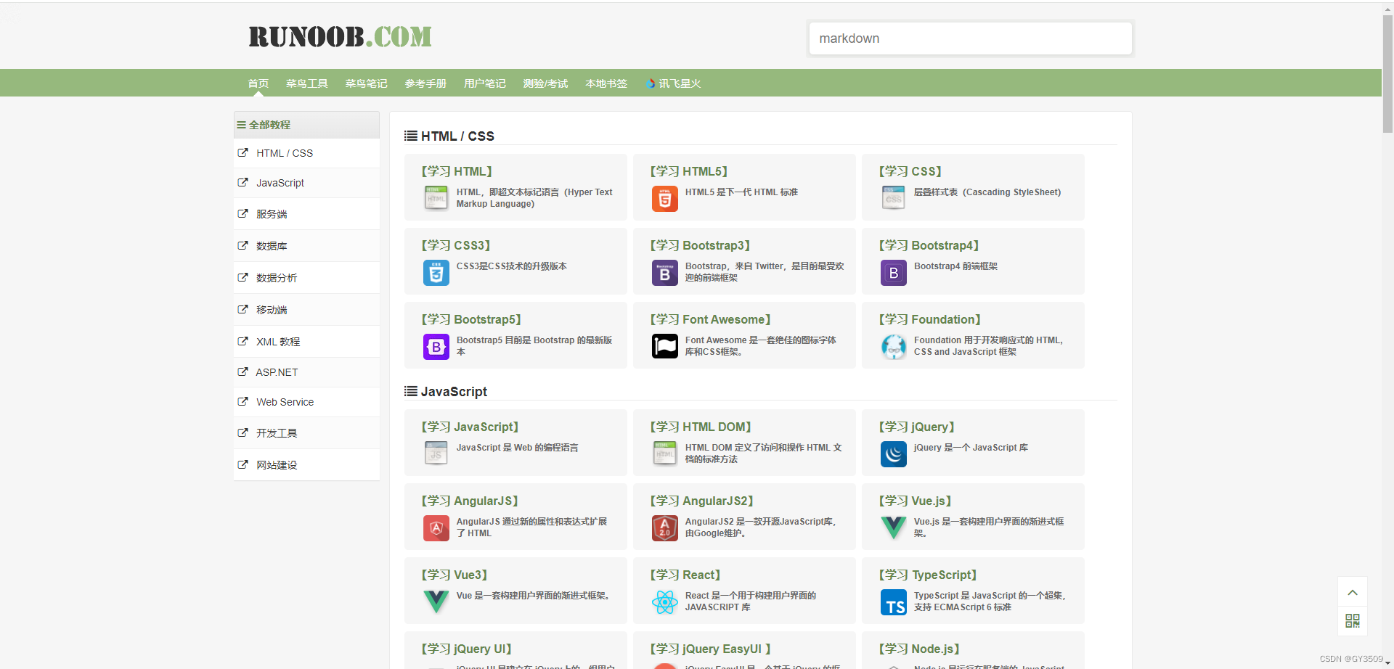Click the page vertical scrollbar thumb
Image resolution: width=1394 pixels, height=669 pixels.
pos(1387,73)
